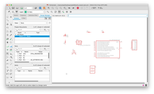Screen dimensions: 154x94
Task: Switch to the Inspector tab
Action: click(23, 15)
